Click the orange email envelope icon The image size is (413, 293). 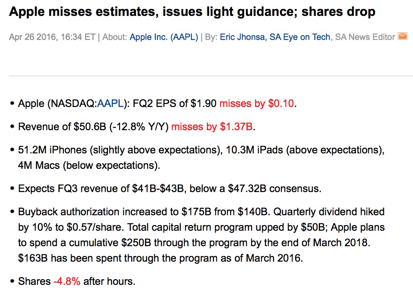pos(403,37)
